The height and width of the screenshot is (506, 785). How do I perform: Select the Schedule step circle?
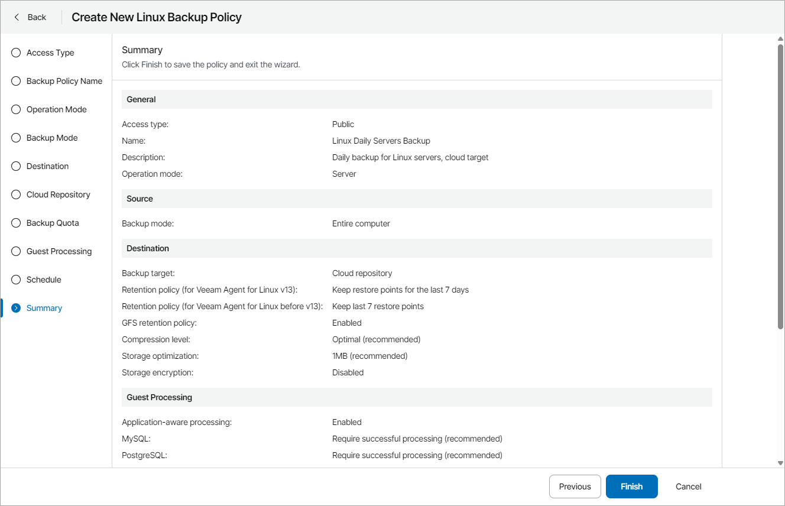point(16,280)
